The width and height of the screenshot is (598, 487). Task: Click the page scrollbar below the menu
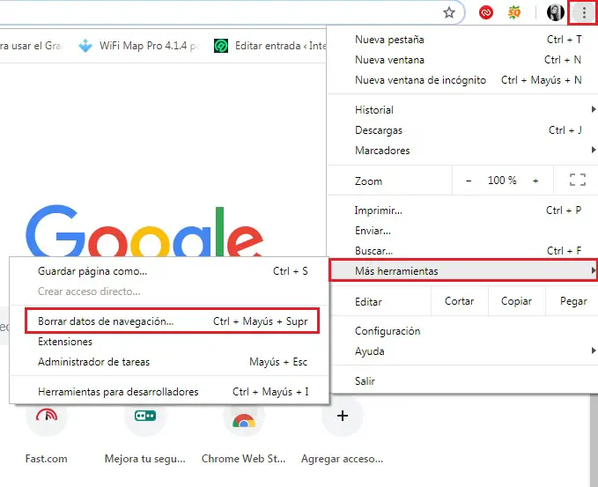point(594,440)
